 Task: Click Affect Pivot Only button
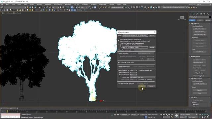pyautogui.click(x=200, y=29)
